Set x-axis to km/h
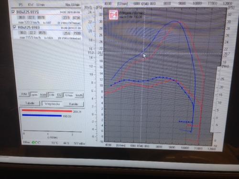The height and width of the screenshot is (179, 239). (x=79, y=95)
